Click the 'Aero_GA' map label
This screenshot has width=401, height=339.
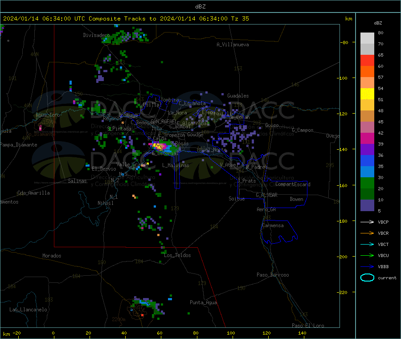(x=266, y=209)
